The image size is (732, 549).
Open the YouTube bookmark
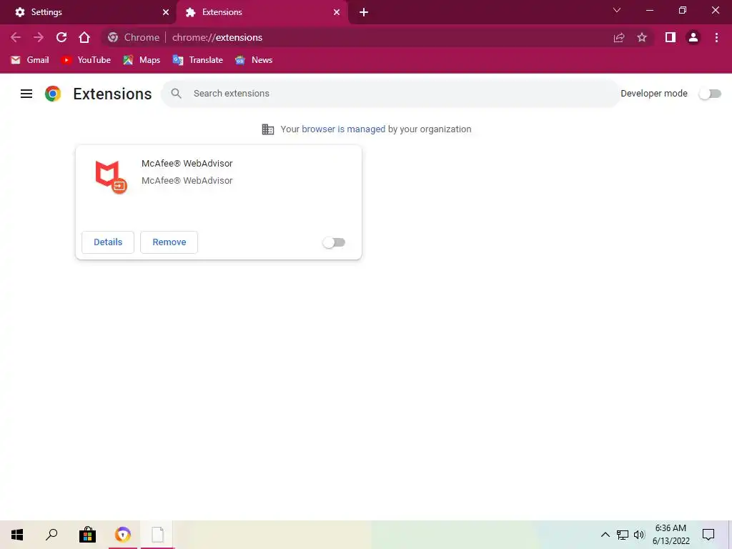point(86,60)
